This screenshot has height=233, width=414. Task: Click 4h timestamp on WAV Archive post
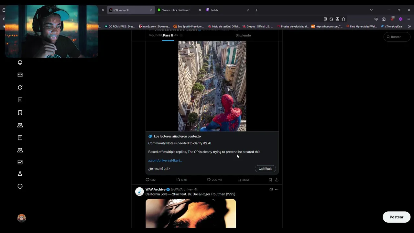pos(196,189)
